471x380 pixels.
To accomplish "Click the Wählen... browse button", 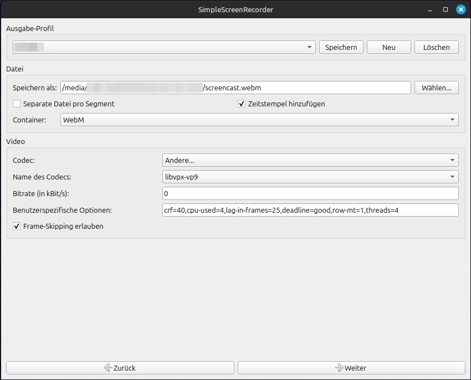I will [437, 88].
